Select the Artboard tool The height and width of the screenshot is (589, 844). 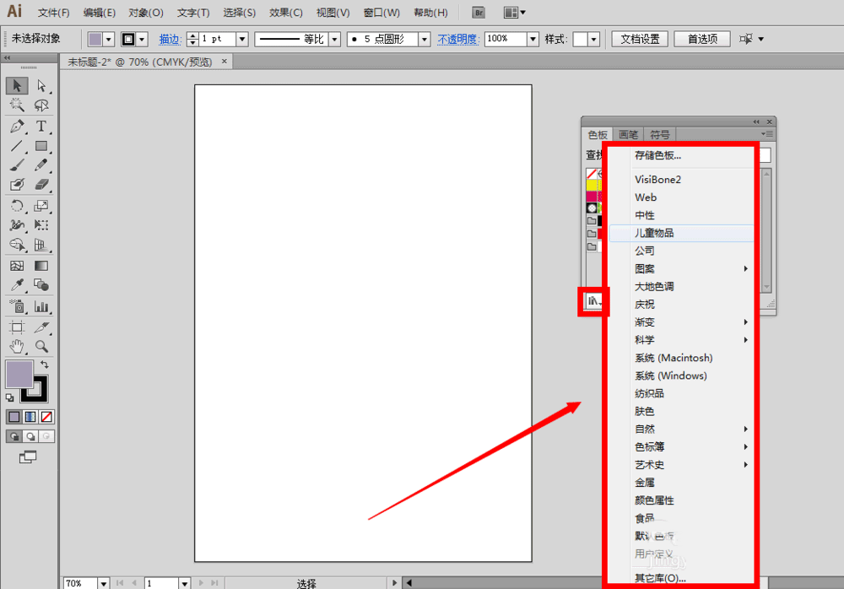[17, 327]
